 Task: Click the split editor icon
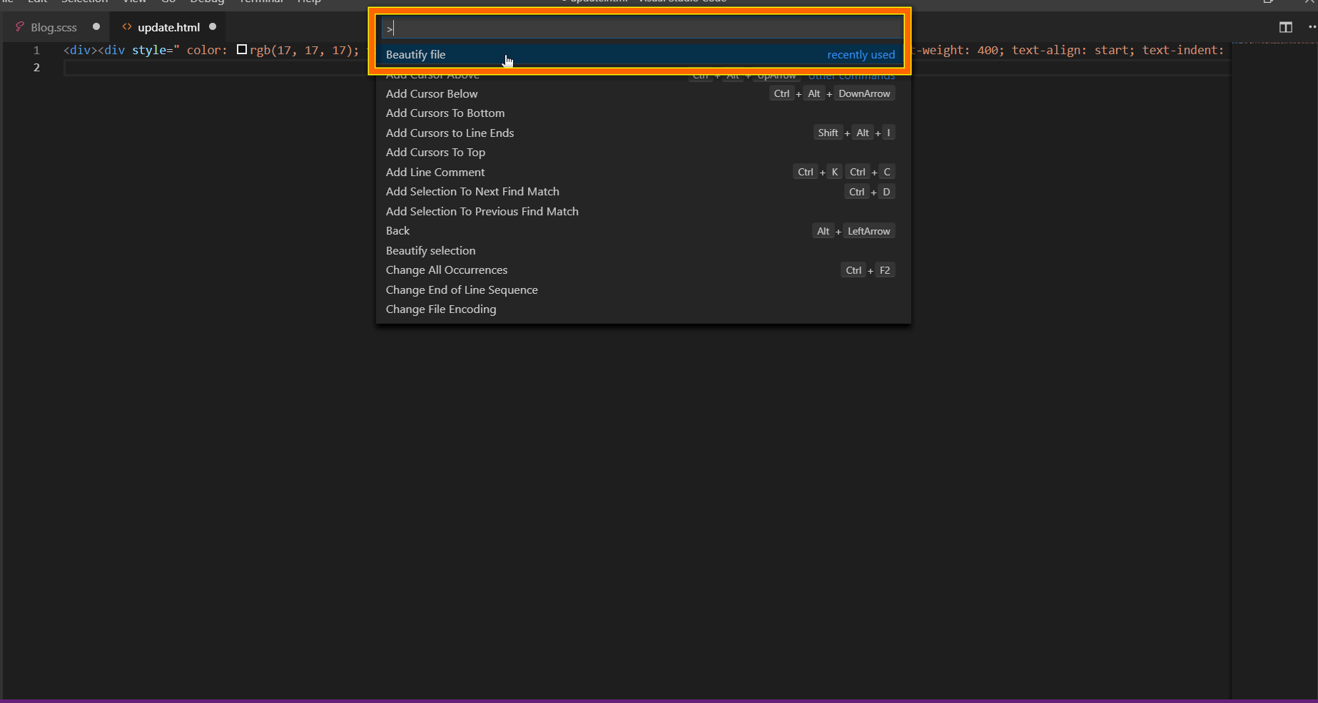1285,27
